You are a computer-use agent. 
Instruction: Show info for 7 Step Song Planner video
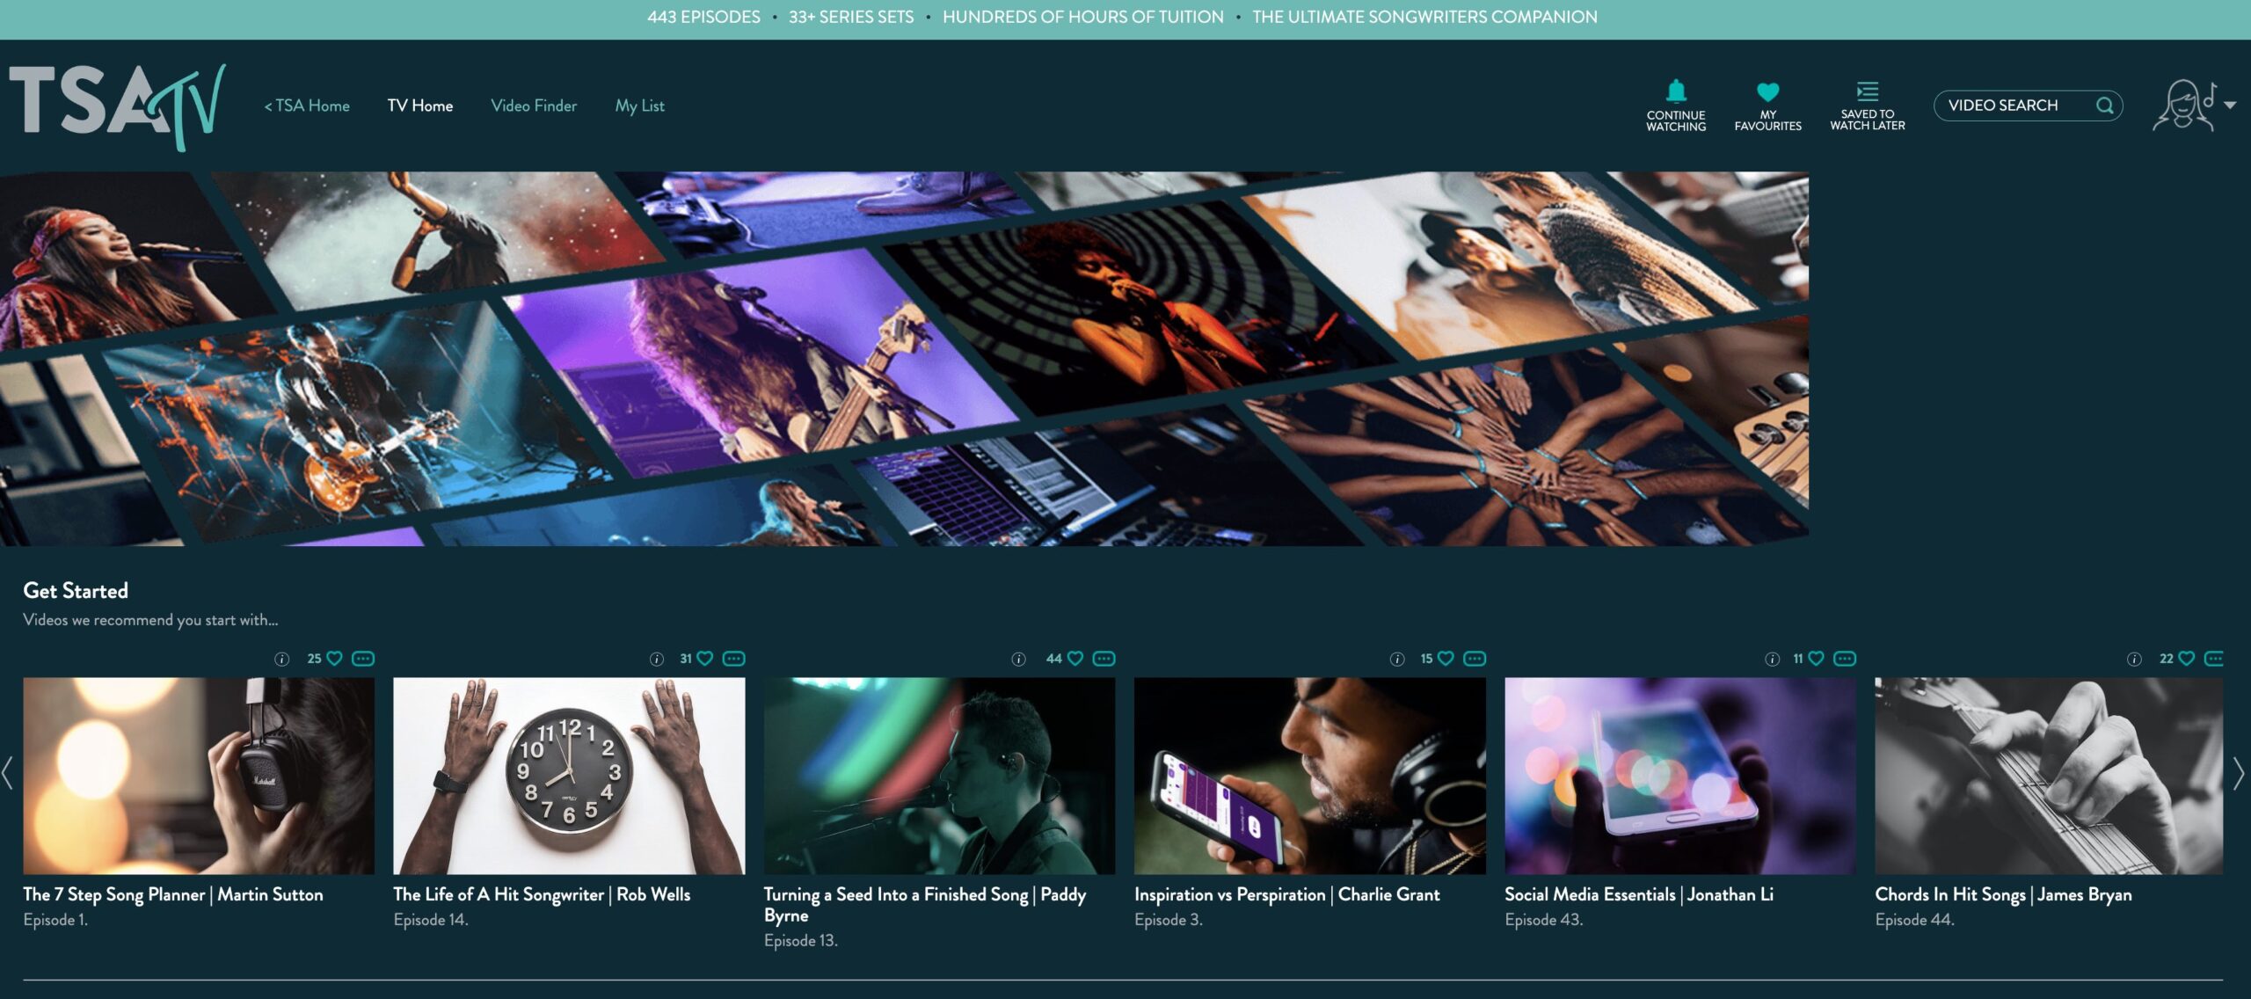pyautogui.click(x=281, y=659)
